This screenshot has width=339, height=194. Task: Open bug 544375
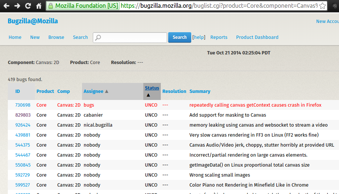(23, 145)
